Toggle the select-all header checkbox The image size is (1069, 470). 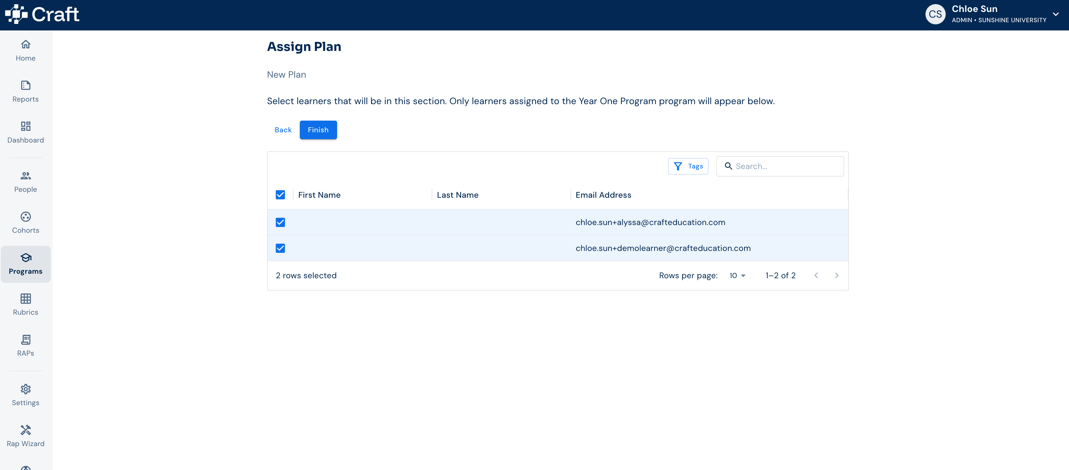[x=280, y=195]
